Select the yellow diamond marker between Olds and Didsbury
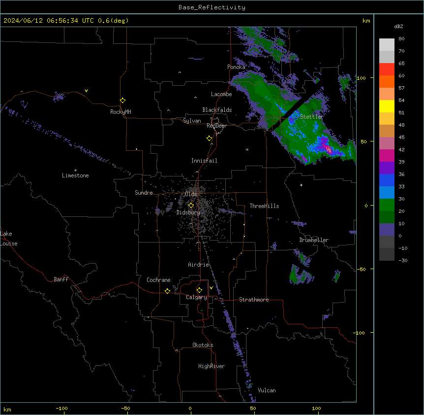This screenshot has height=415, width=424. point(191,206)
